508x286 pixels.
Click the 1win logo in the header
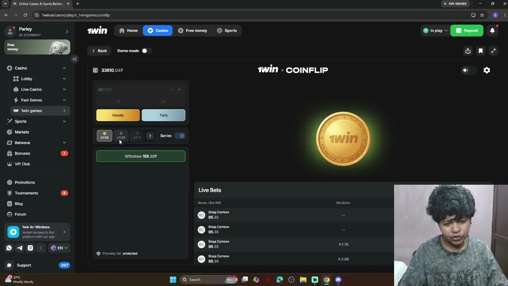tap(97, 31)
